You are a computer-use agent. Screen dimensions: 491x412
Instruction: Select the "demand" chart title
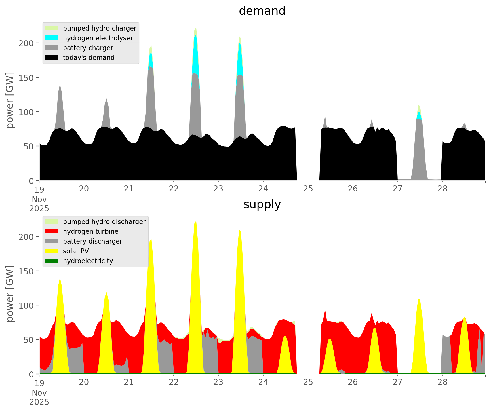click(262, 11)
